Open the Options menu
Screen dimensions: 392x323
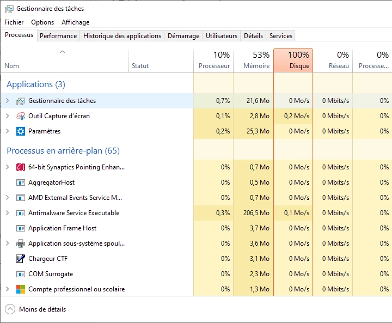coord(42,22)
